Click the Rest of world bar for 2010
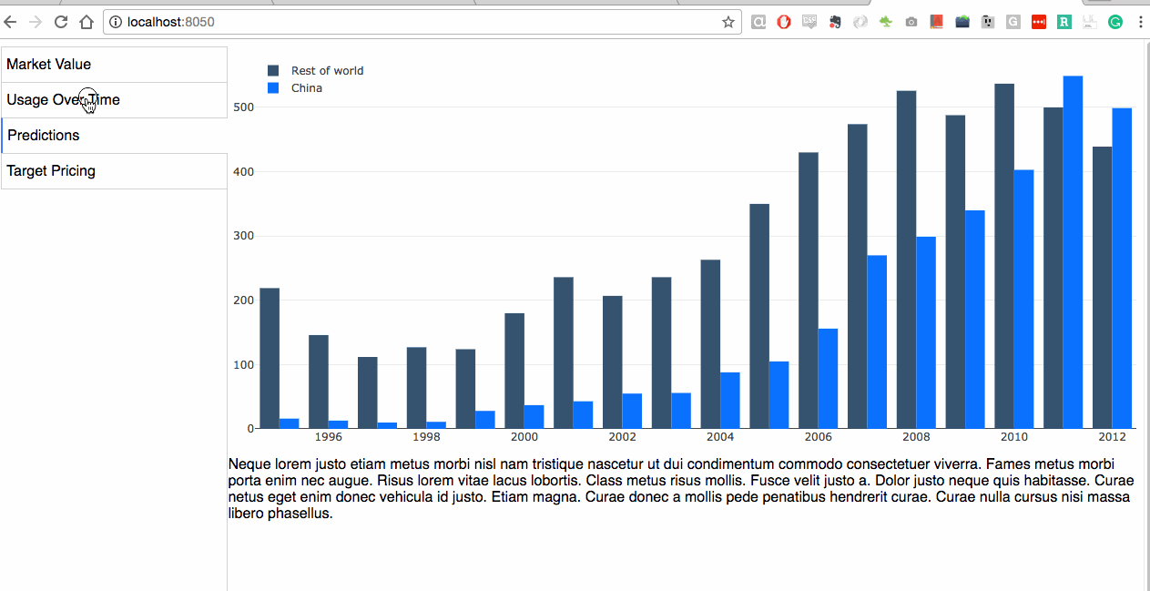This screenshot has width=1150, height=591. pos(1004,256)
